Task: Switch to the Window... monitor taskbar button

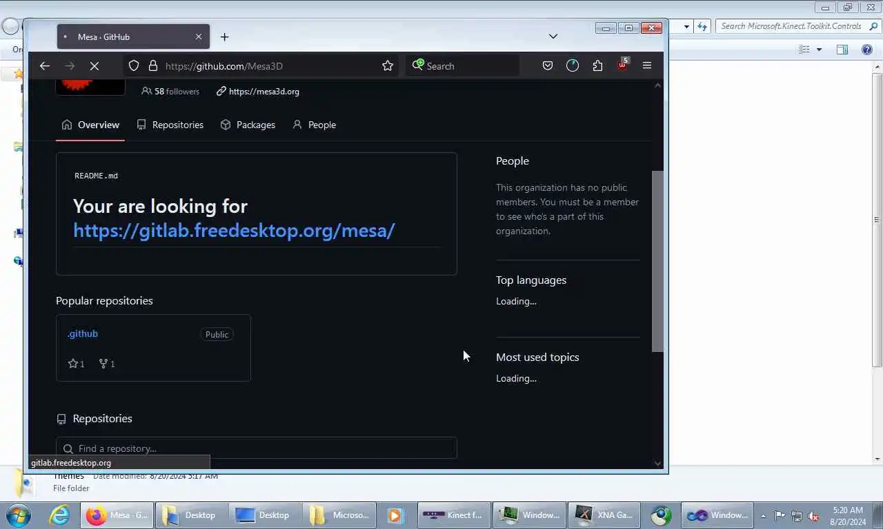Action: point(530,515)
